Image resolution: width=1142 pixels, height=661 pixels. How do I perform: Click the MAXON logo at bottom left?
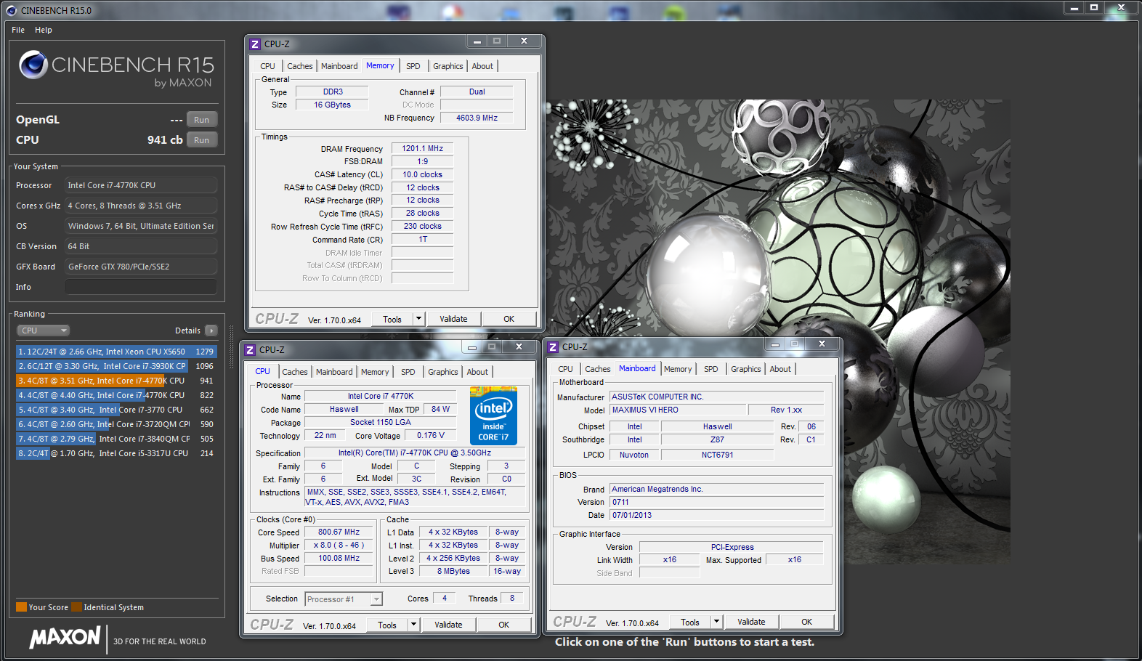click(65, 638)
